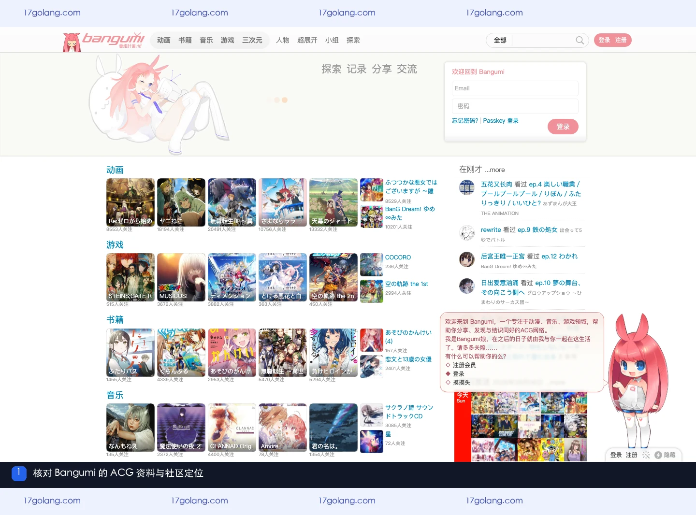Open the 全部 search category dropdown
696x515 pixels.
click(500, 40)
